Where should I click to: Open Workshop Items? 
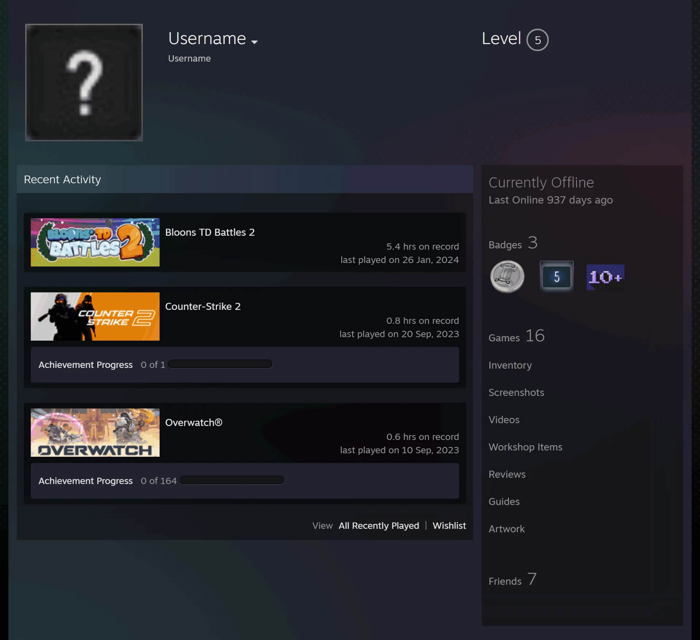coord(525,447)
